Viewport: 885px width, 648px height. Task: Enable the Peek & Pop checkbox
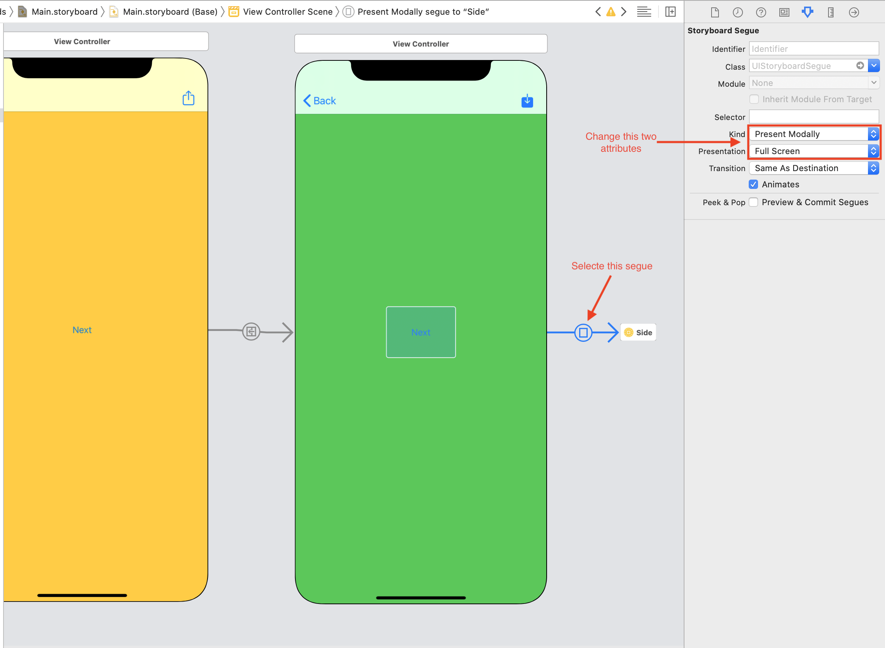753,201
